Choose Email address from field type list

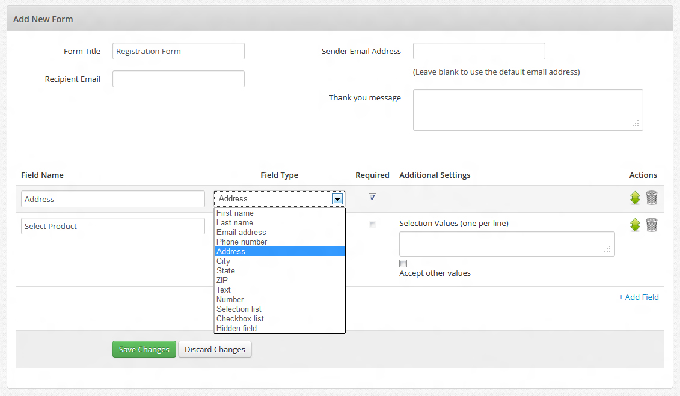click(280, 232)
